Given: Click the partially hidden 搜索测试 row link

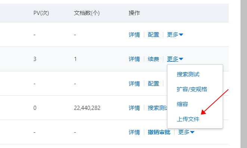Looking at the screenshot, I should click(x=158, y=108).
